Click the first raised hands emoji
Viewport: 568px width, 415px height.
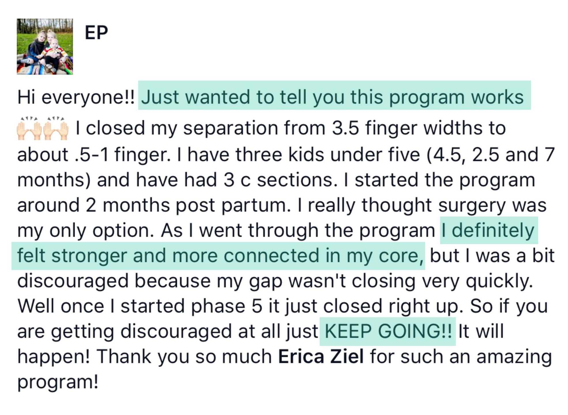pos(30,129)
